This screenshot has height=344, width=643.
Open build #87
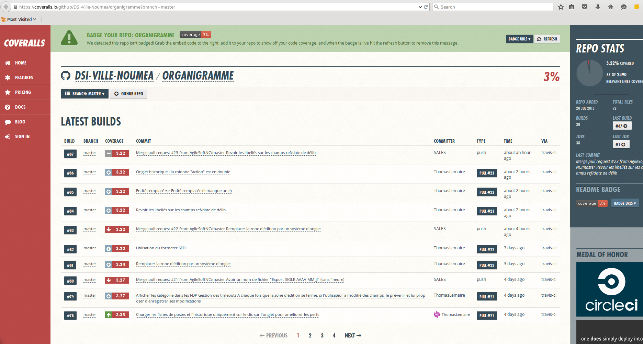(x=70, y=154)
